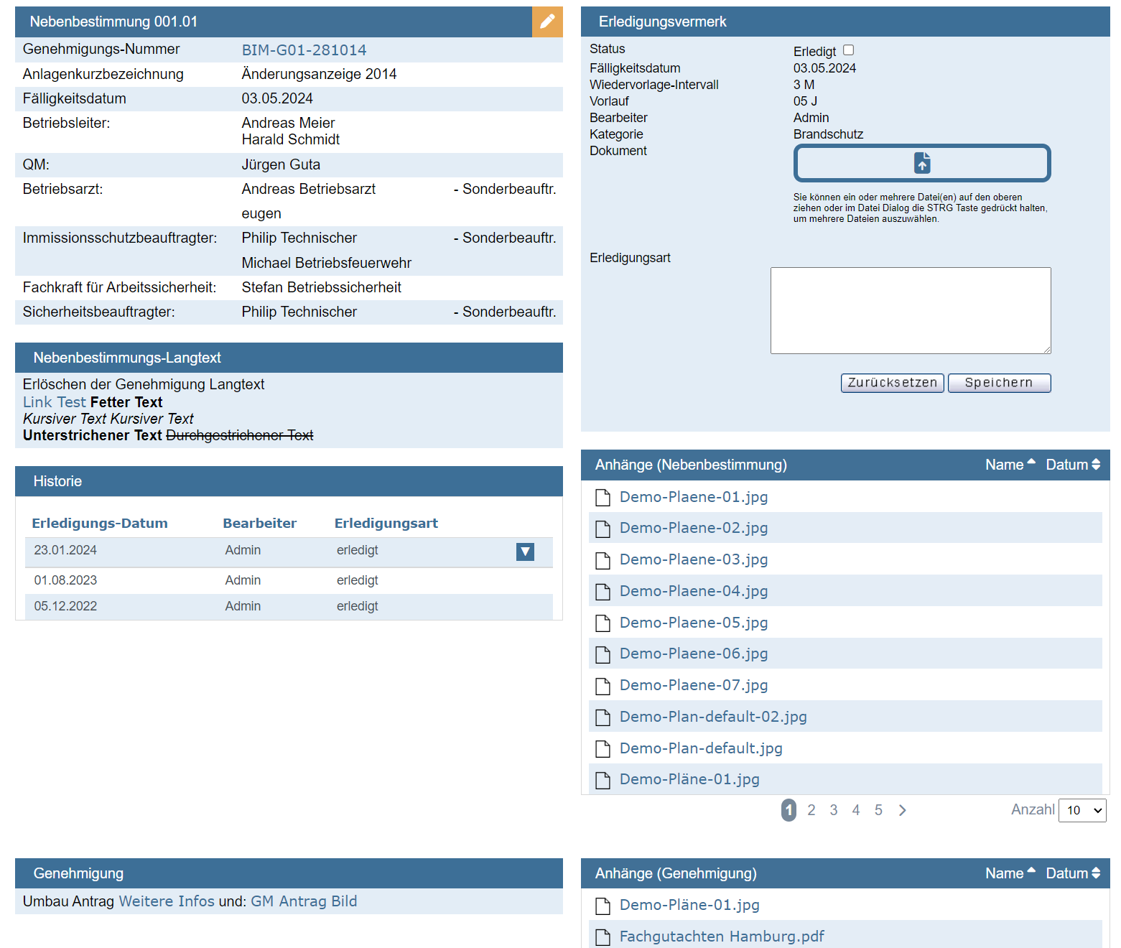Viewport: 1121px width, 948px height.
Task: Go to page 3 of attachments
Action: coord(834,810)
